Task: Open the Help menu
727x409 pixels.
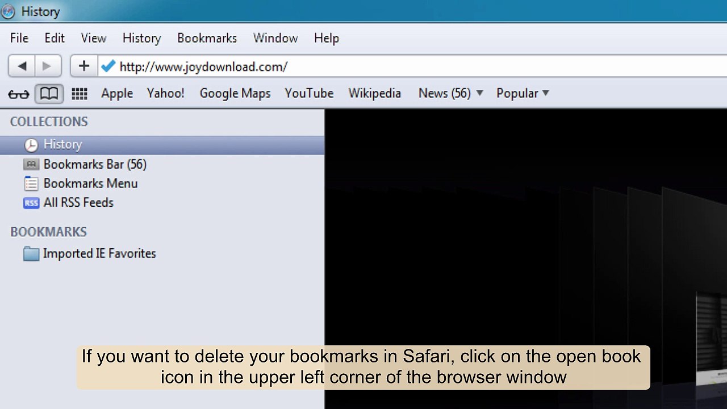Action: click(327, 38)
